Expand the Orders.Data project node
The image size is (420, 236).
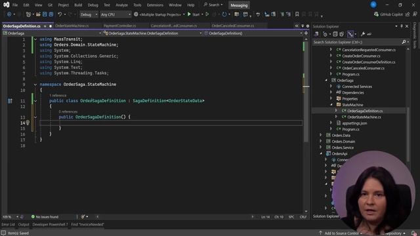coord(321,136)
